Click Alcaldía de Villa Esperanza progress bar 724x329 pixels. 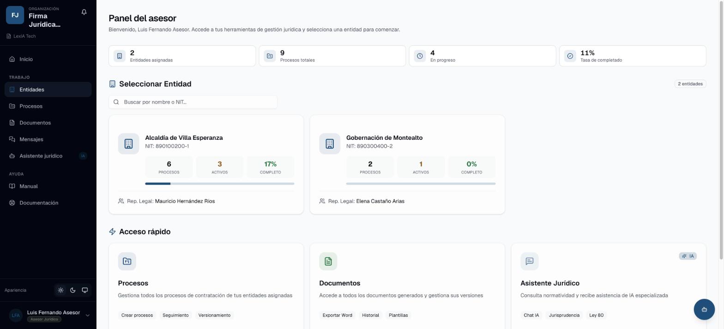point(220,184)
